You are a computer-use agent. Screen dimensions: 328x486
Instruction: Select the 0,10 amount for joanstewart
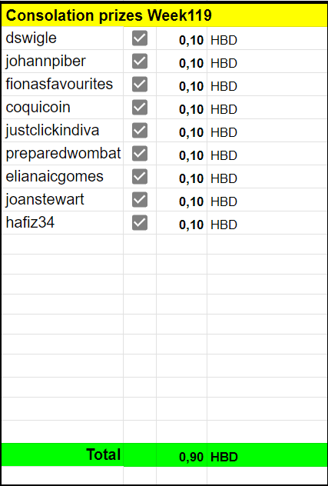pos(181,200)
